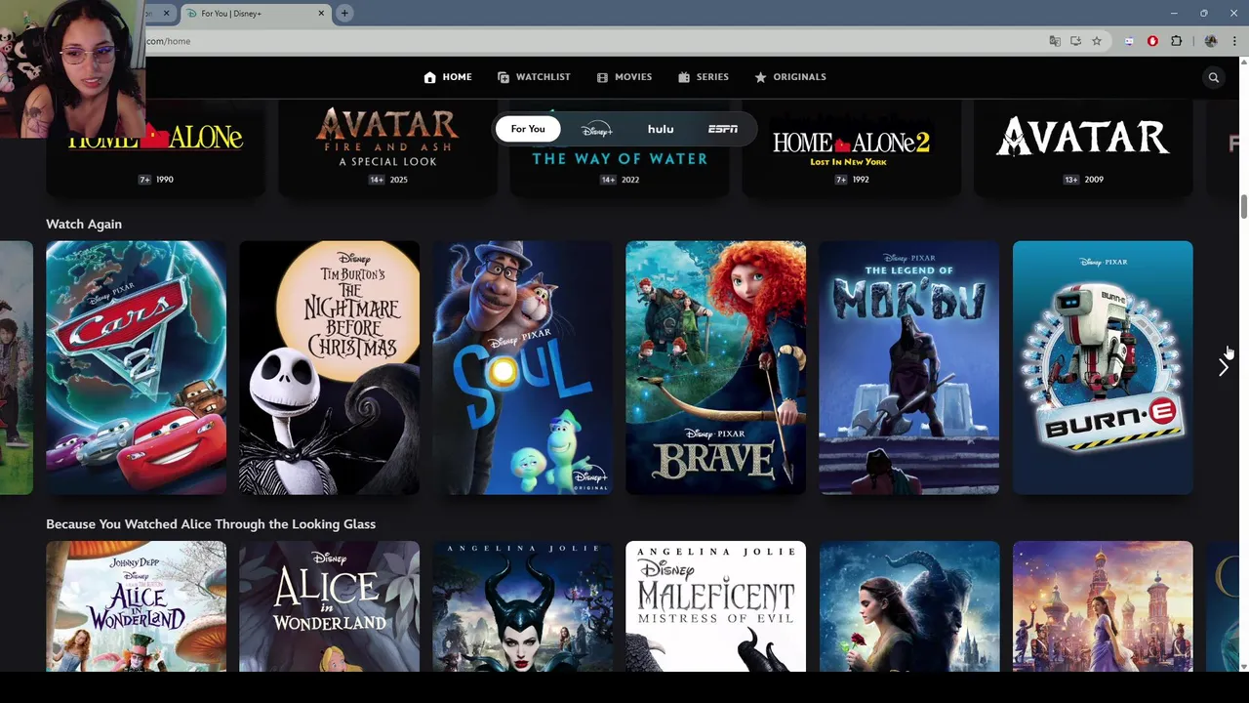Viewport: 1249px width, 703px height.
Task: Open the Cars 2 poster
Action: [x=136, y=367]
